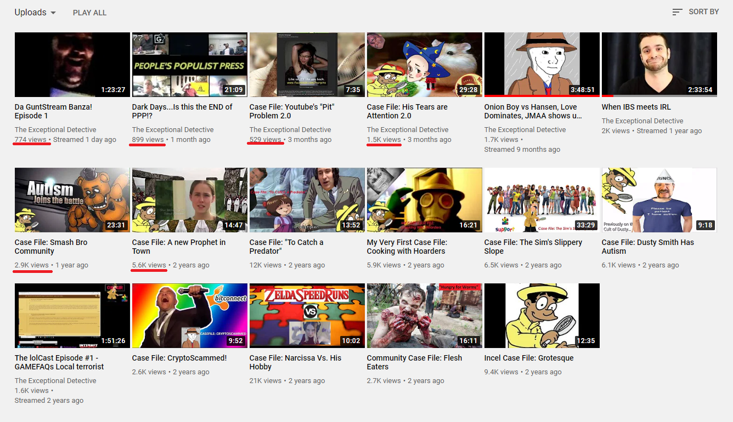
Task: Open the 13:52 To Catch a Predator thumbnail
Action: coord(307,200)
